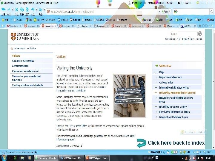This screenshot has height=161, width=215.
Task: Click the speed-mode lightning button
Action: [165, 12]
